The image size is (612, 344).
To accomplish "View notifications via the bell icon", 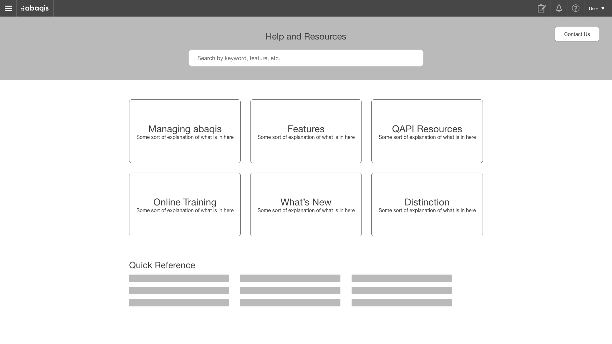I will click(559, 8).
